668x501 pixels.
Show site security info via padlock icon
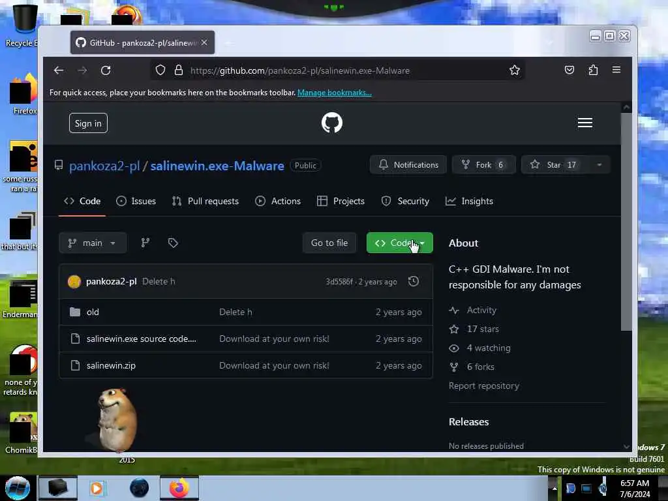[179, 70]
